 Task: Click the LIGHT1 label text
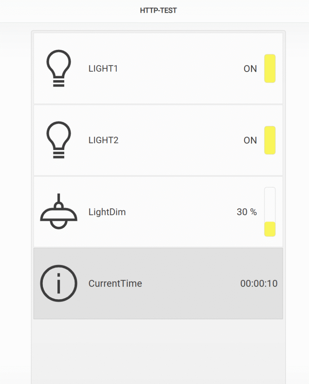tap(103, 69)
